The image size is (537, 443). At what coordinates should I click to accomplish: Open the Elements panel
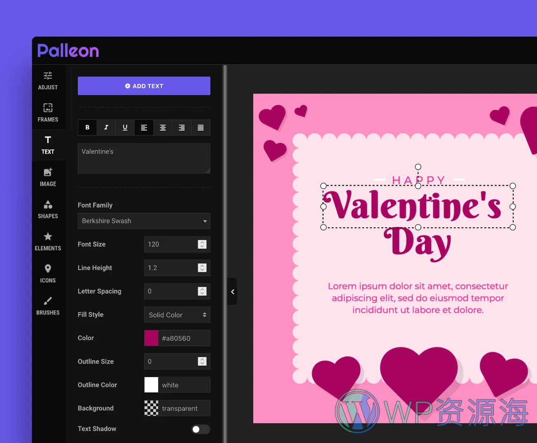(x=48, y=241)
